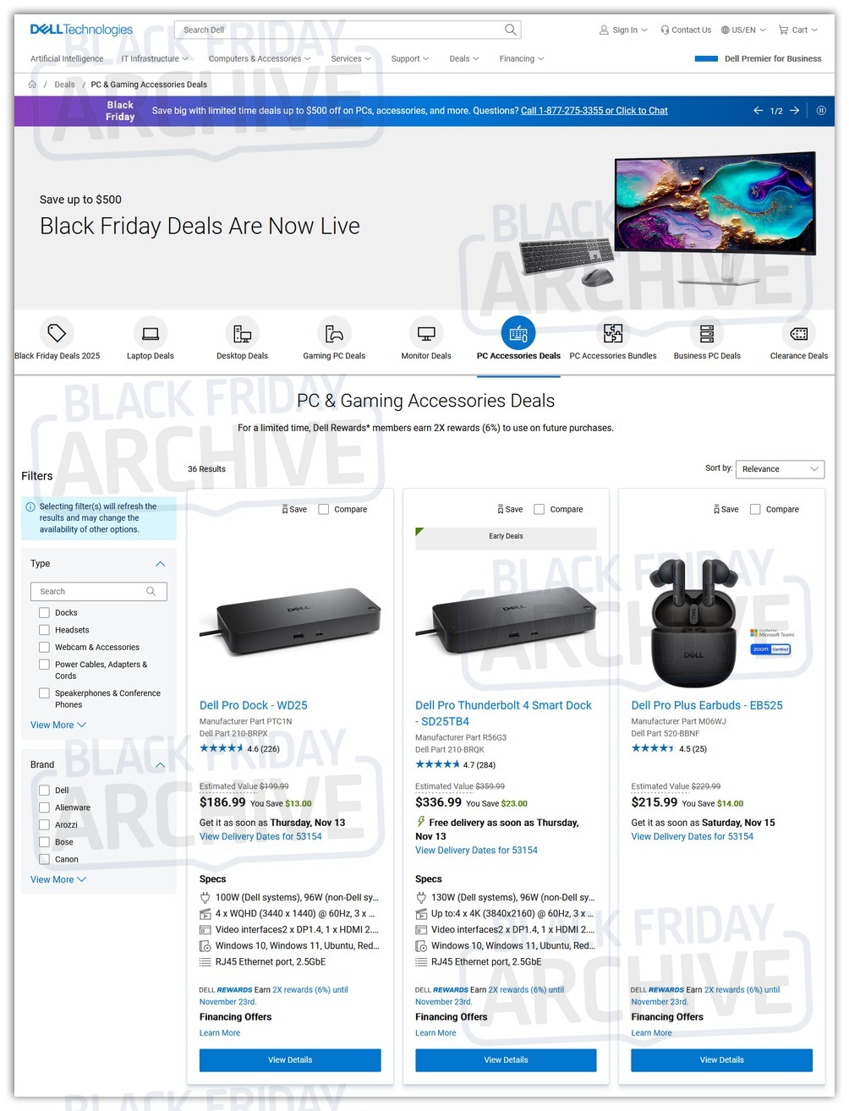Click View Details for Dell Pro Plus Earbuds
Viewport: 849px width, 1111px height.
pyautogui.click(x=721, y=1060)
